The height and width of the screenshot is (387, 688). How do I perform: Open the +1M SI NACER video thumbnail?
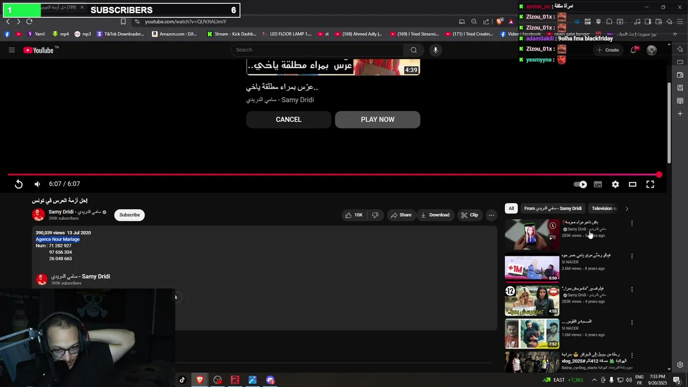point(532,267)
